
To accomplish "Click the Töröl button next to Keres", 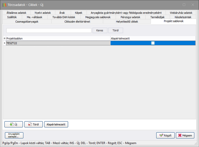I will click(116, 30).
